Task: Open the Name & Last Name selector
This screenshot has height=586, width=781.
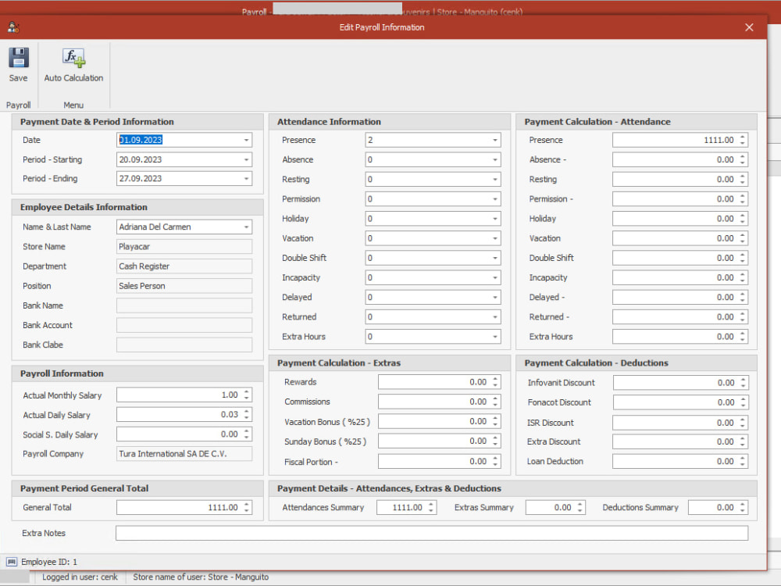Action: coord(245,227)
